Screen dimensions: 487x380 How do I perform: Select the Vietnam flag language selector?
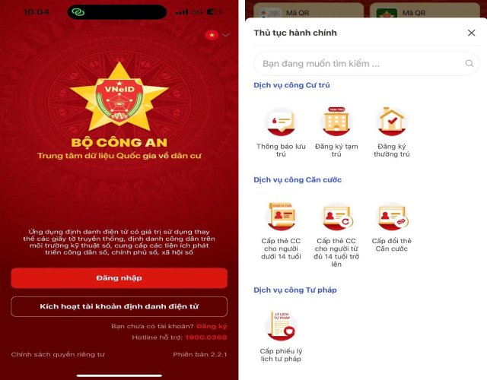point(212,35)
